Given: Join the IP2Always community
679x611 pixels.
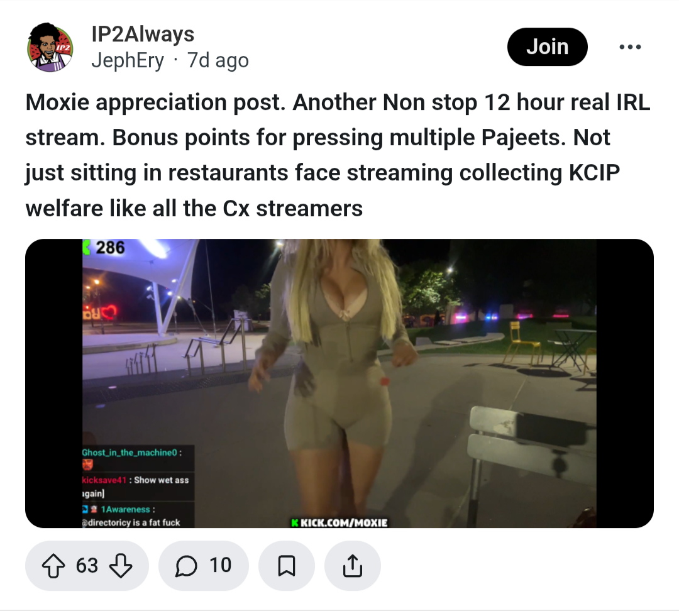Looking at the screenshot, I should 548,47.
